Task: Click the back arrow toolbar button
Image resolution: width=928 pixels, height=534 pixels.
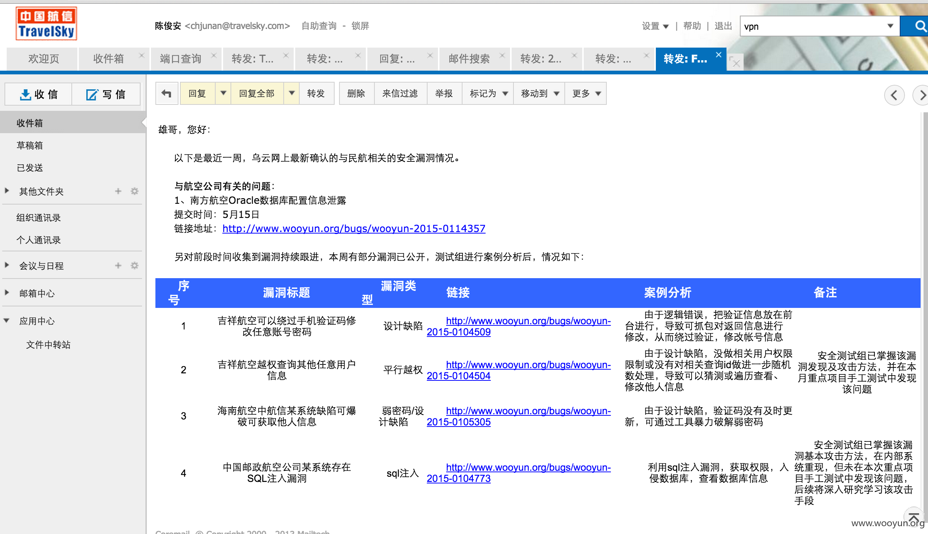Action: pos(167,93)
